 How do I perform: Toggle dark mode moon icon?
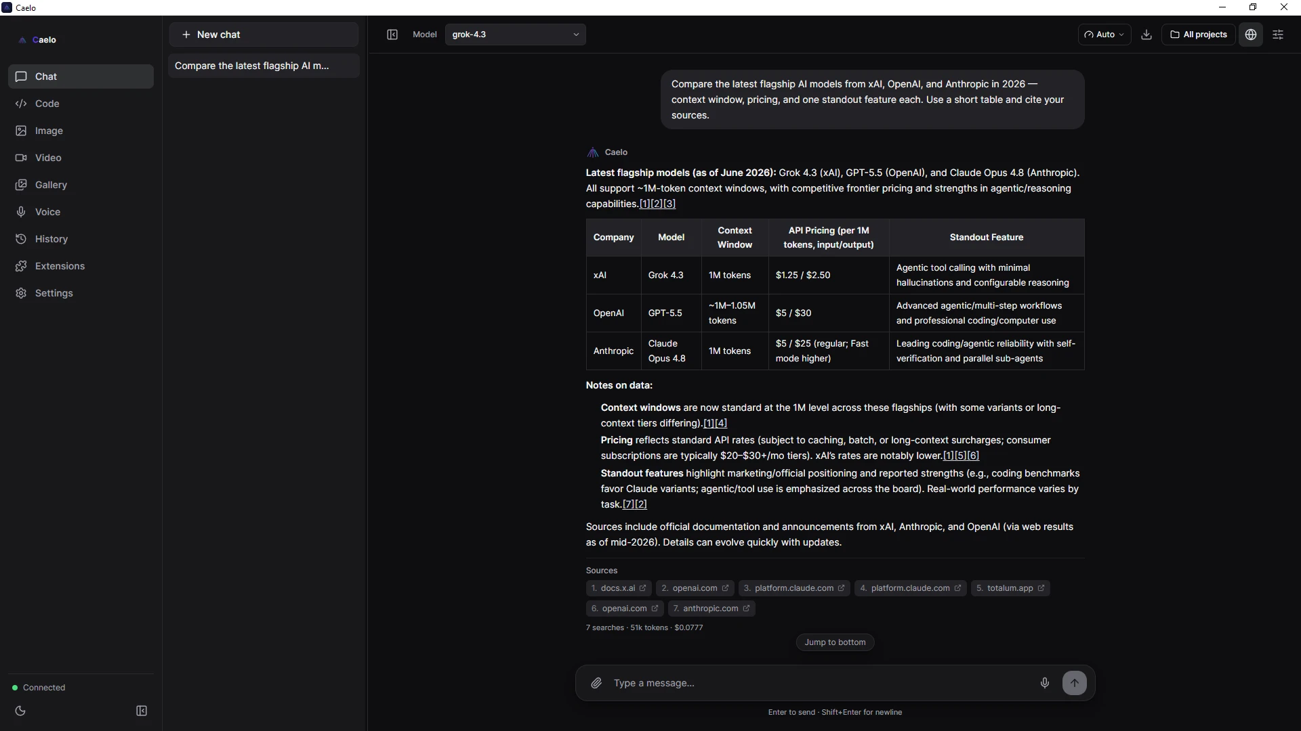[20, 711]
